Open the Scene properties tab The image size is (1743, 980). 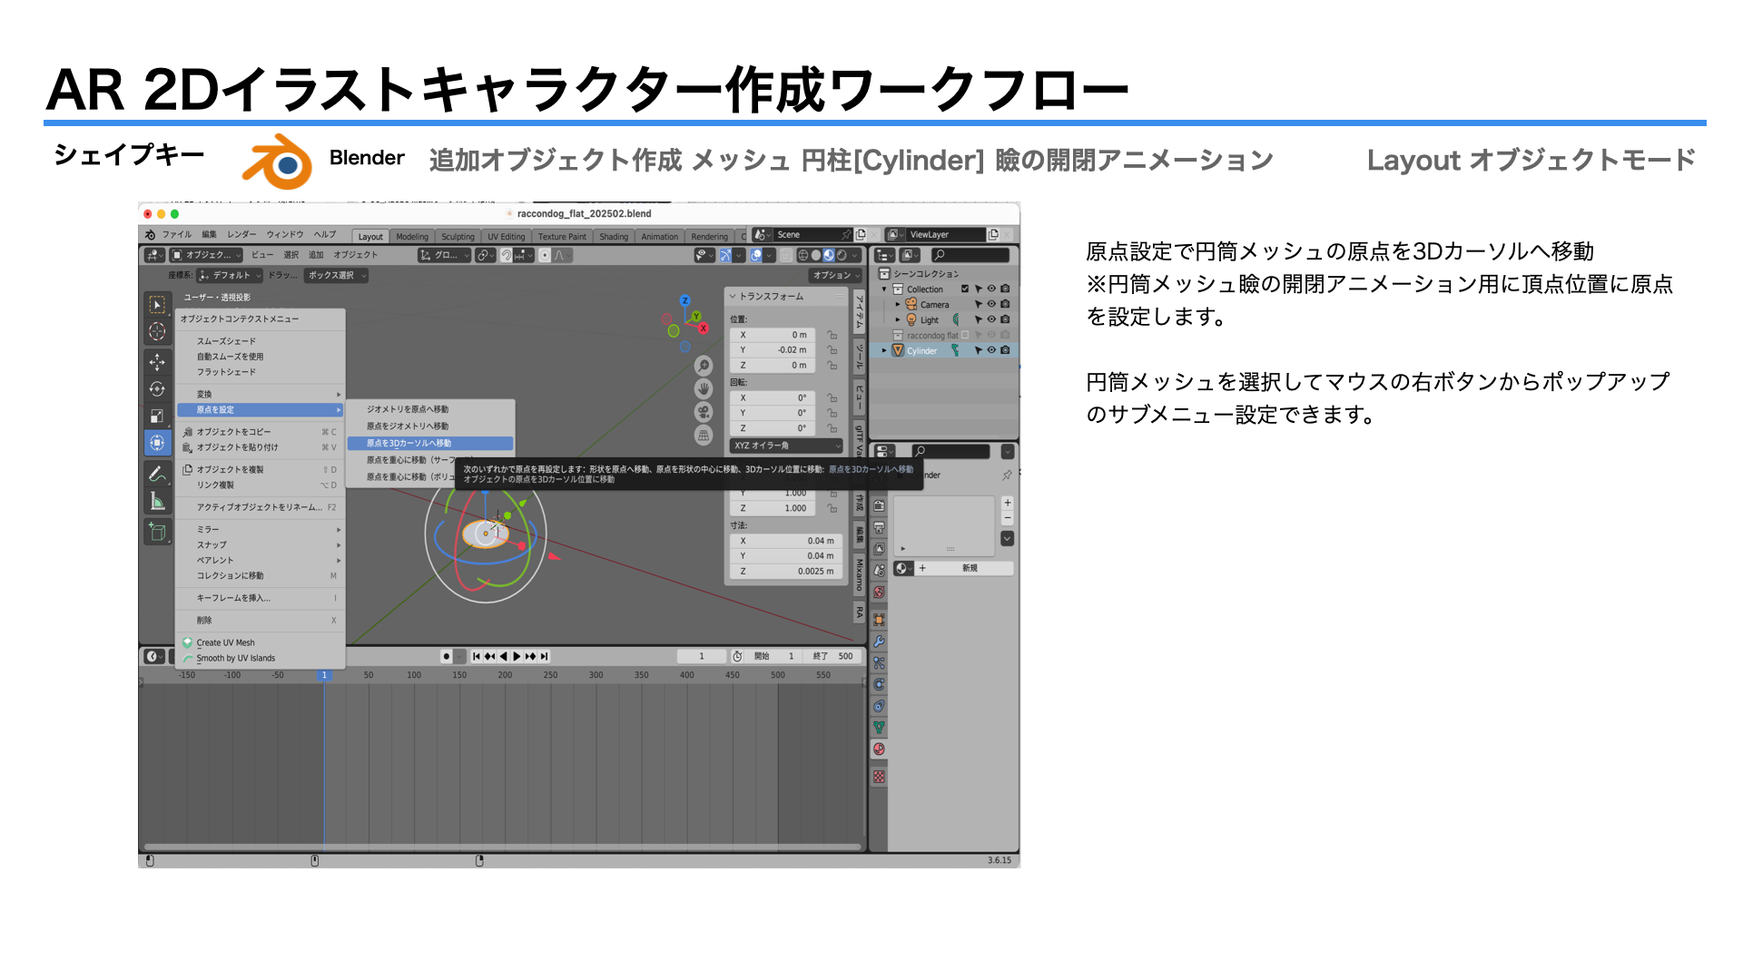(x=879, y=571)
